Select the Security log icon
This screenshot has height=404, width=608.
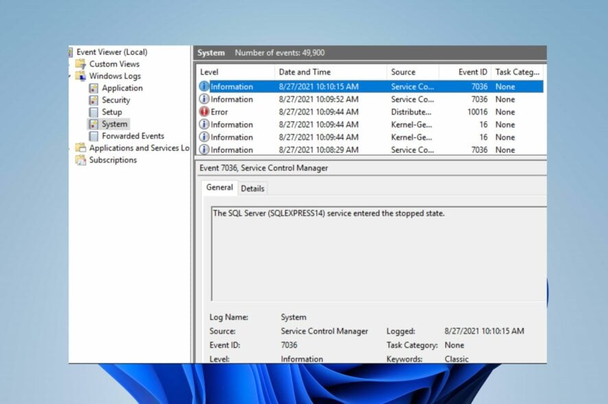[93, 100]
